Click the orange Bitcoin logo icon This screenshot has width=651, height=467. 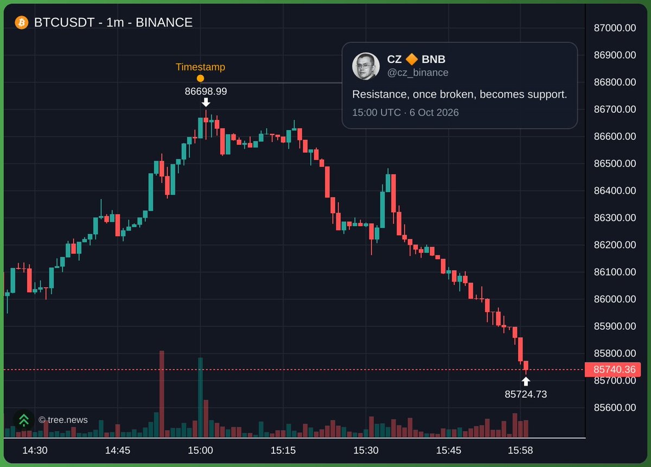click(21, 23)
